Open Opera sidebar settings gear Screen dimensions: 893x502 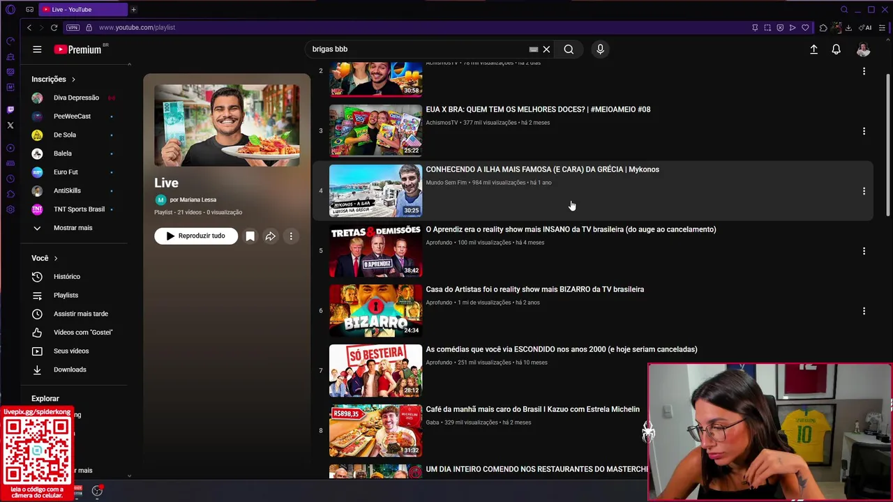tap(10, 210)
